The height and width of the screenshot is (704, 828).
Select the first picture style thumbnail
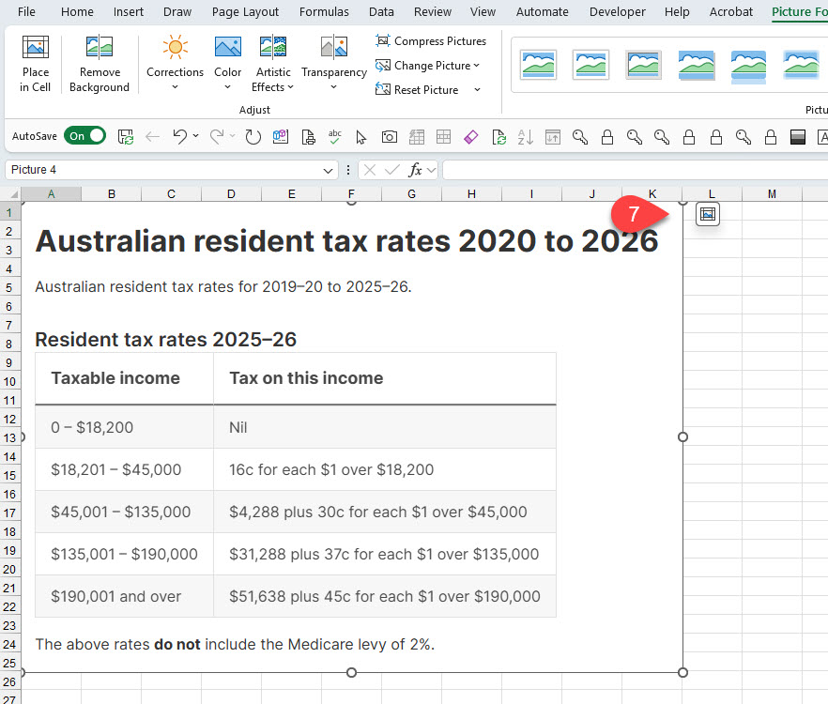pos(539,64)
